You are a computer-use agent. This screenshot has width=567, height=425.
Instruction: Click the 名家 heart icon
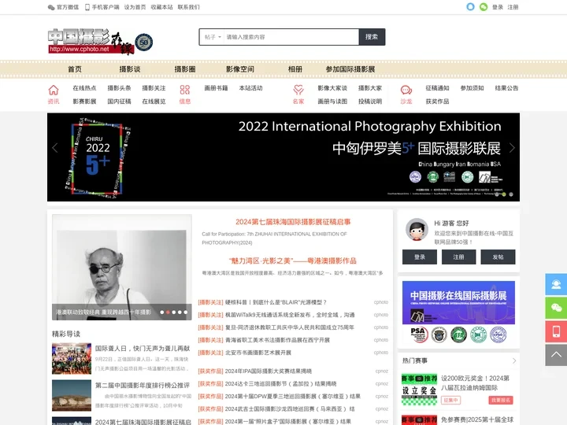(298, 90)
